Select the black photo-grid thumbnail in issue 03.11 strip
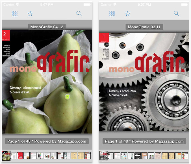191x164 pixels. click(138, 156)
